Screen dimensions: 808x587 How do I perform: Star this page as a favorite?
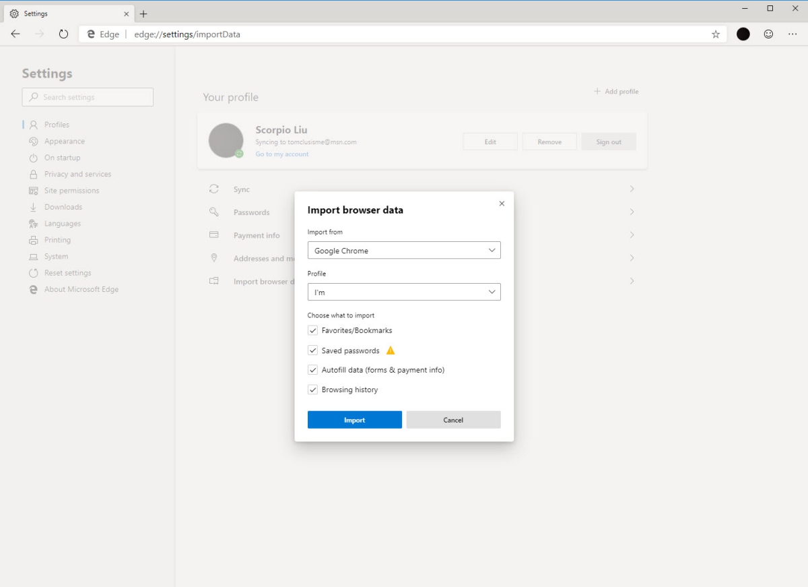pos(716,34)
